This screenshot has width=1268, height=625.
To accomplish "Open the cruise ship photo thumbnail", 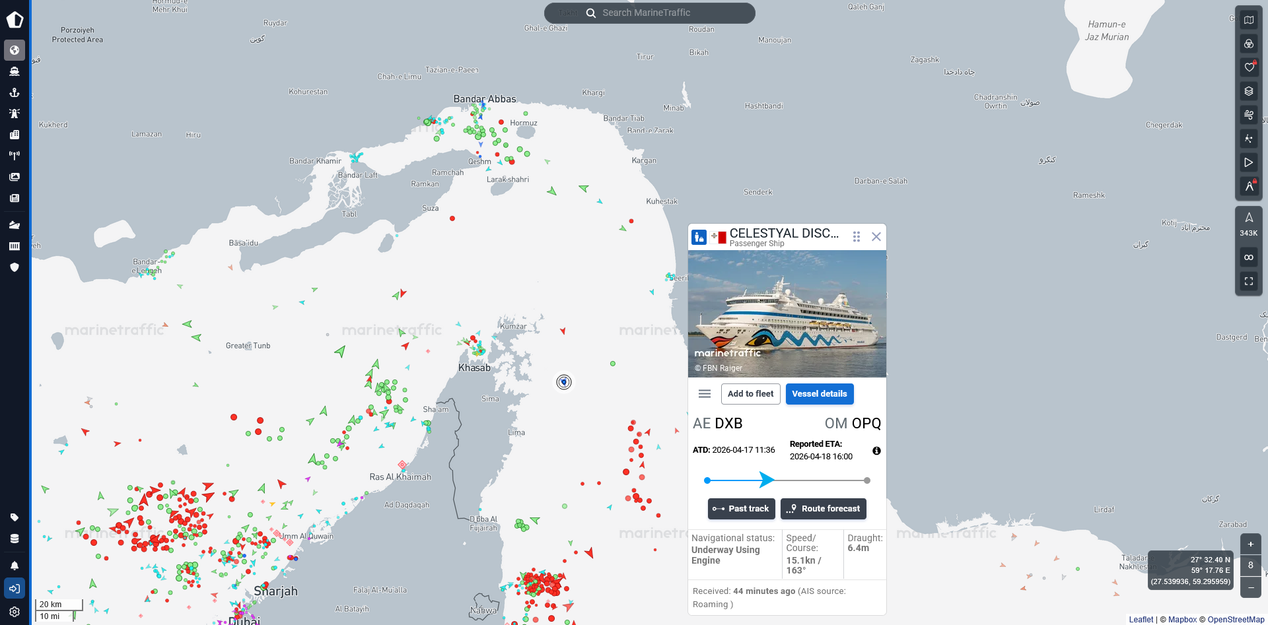I will point(787,314).
